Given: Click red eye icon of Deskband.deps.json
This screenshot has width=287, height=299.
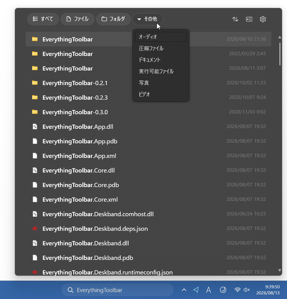Looking at the screenshot, I should pyautogui.click(x=35, y=229).
